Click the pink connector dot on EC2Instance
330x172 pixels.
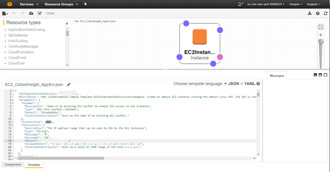tap(220, 57)
